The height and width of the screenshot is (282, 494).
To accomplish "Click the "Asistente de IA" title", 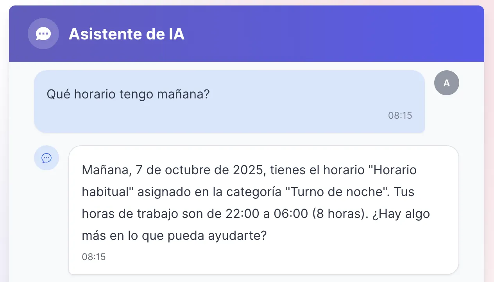I will coord(127,34).
